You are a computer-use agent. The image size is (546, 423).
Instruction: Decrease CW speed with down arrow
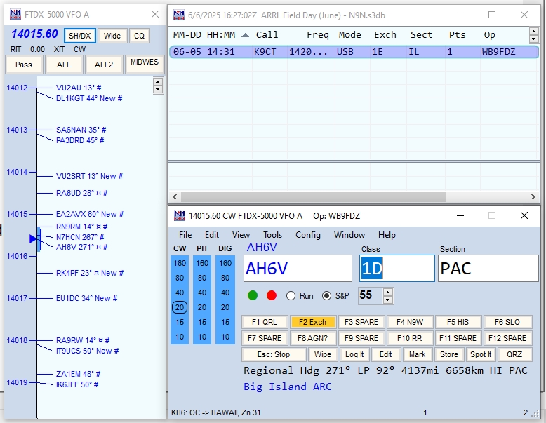[388, 300]
